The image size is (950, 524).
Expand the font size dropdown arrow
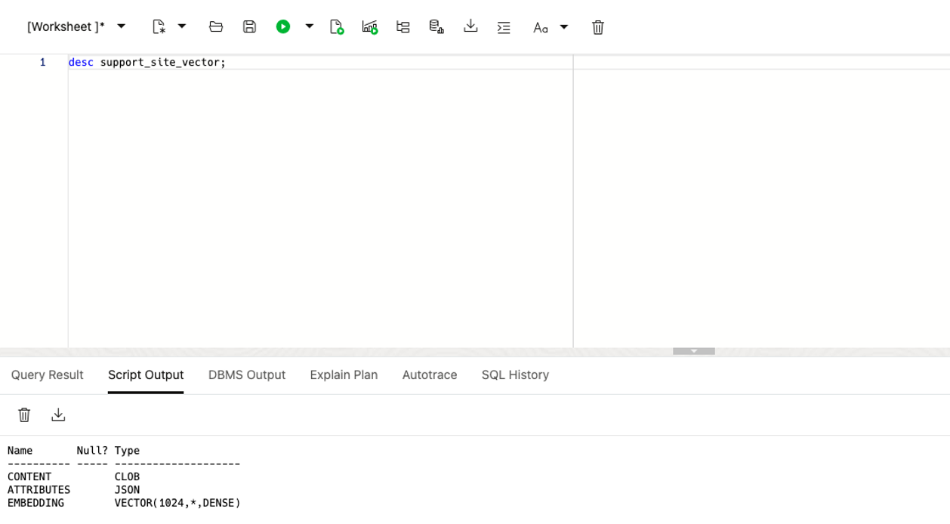coord(563,27)
